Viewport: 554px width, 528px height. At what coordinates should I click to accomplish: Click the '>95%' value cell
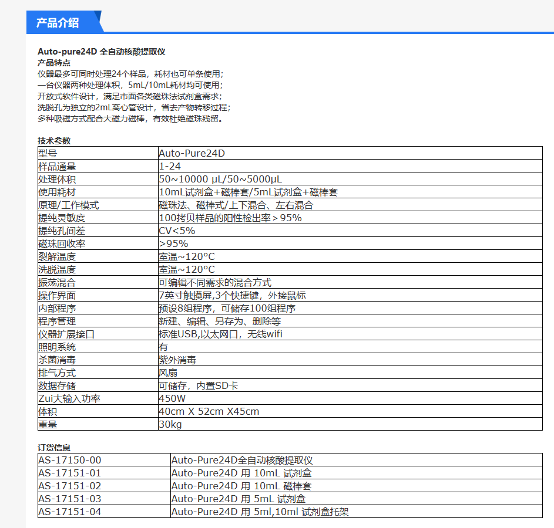[350, 243]
